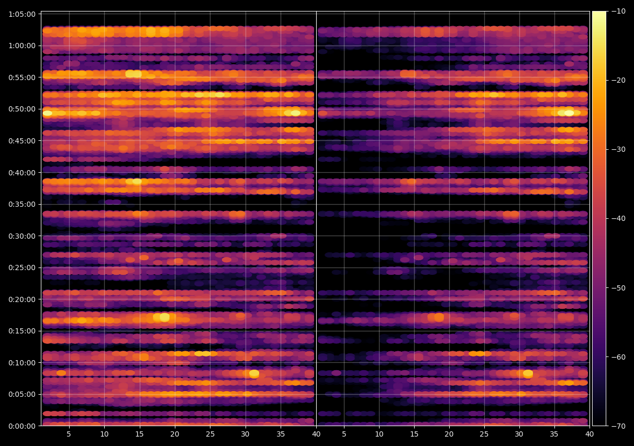
Task: Select the 0:10:00 time label
Action: pyautogui.click(x=22, y=363)
